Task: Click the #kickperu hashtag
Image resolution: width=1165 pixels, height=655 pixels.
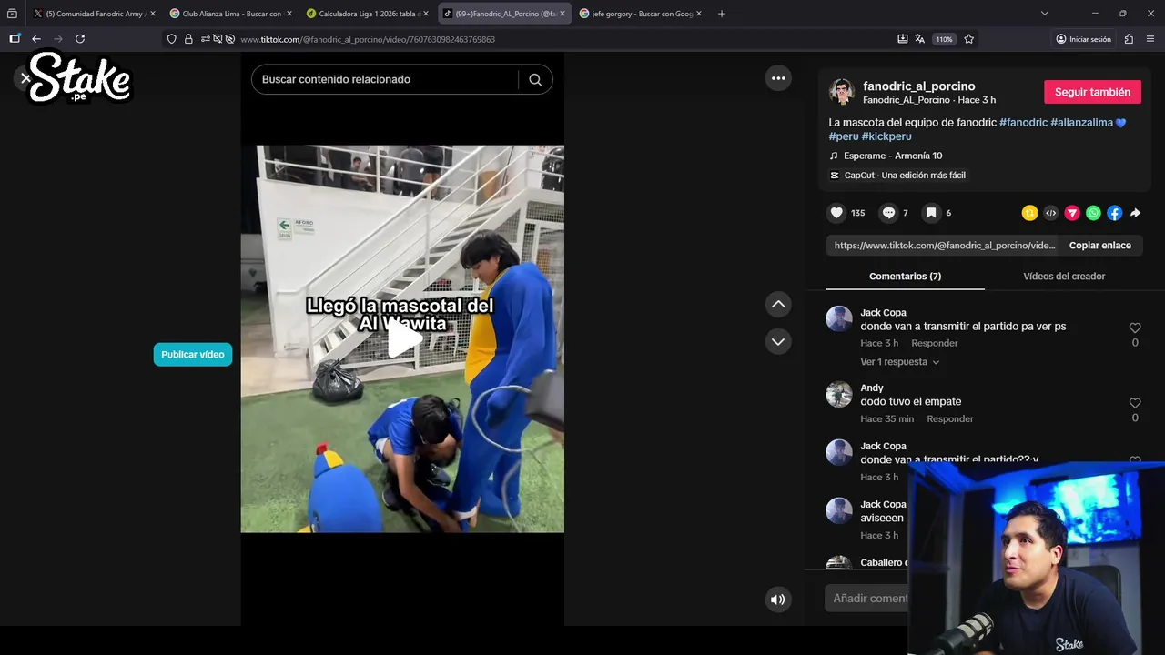Action: (x=886, y=136)
